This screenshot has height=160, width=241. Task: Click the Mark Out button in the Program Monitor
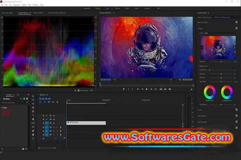[132, 89]
